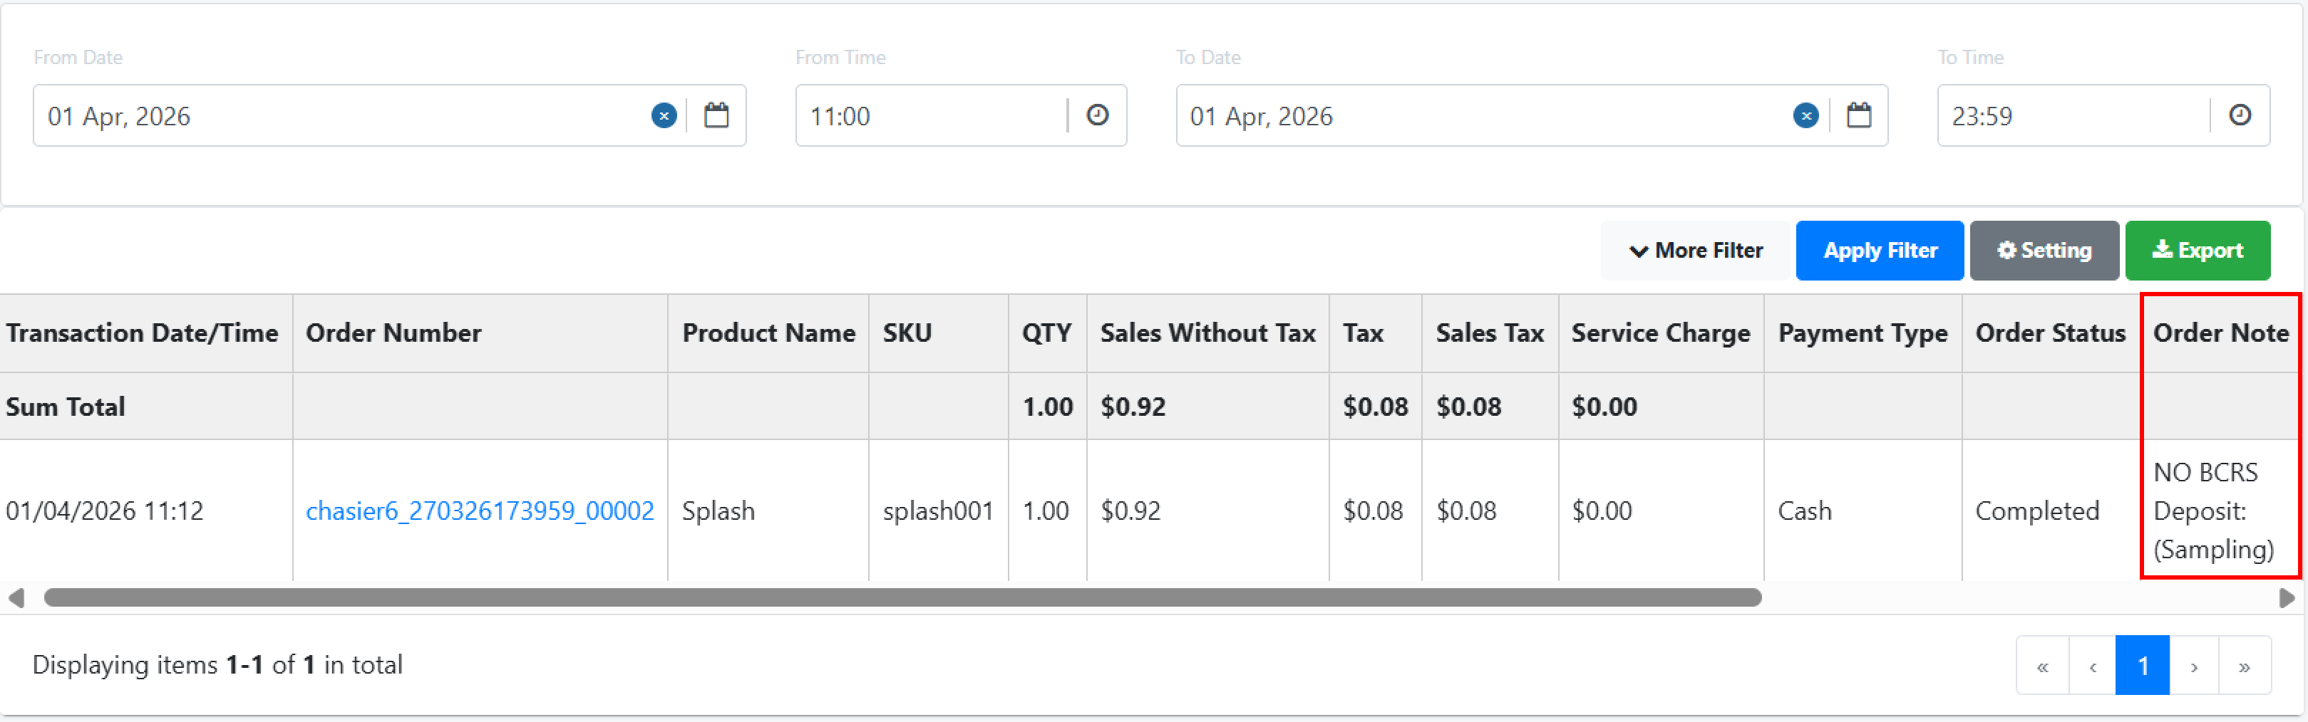This screenshot has width=2308, height=722.
Task: Open the To Date calendar picker
Action: click(1858, 115)
